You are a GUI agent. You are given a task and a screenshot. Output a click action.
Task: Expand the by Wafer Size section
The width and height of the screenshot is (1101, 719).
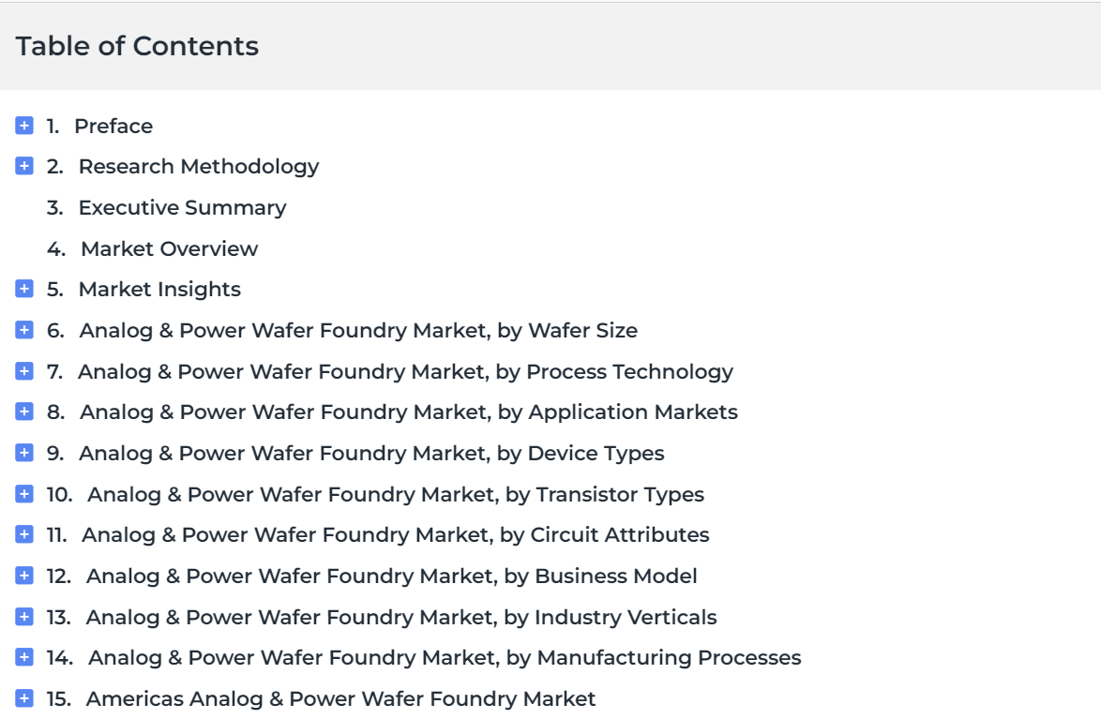(x=24, y=330)
